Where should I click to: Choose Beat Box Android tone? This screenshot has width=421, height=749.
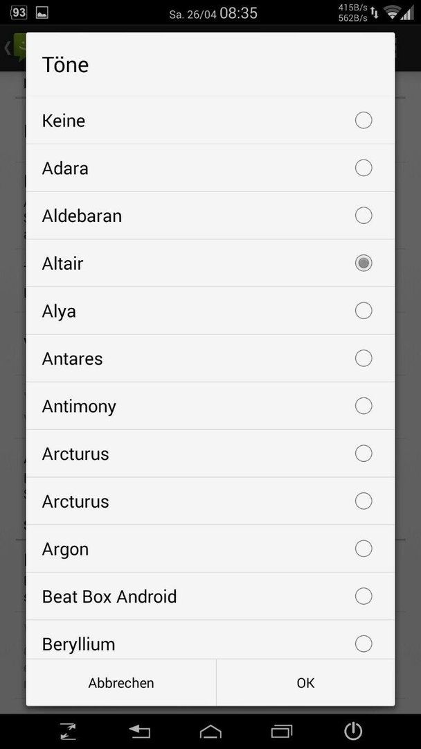click(210, 596)
